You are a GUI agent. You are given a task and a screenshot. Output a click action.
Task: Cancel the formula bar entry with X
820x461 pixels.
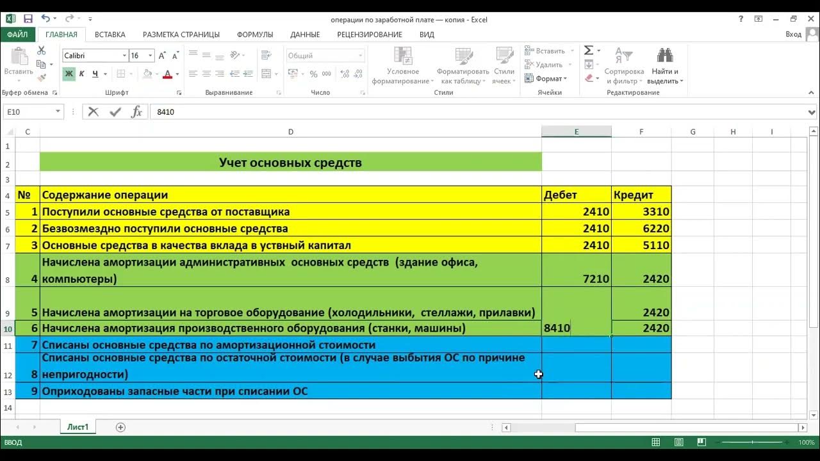click(x=94, y=112)
